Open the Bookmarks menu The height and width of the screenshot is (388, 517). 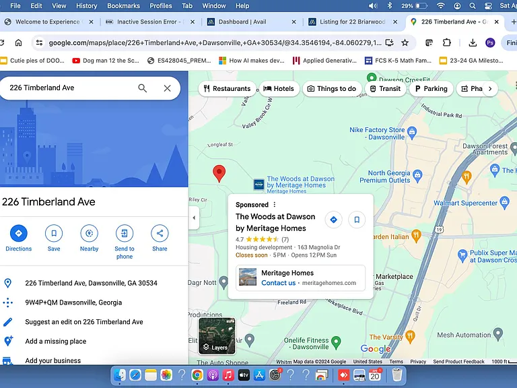click(x=123, y=5)
